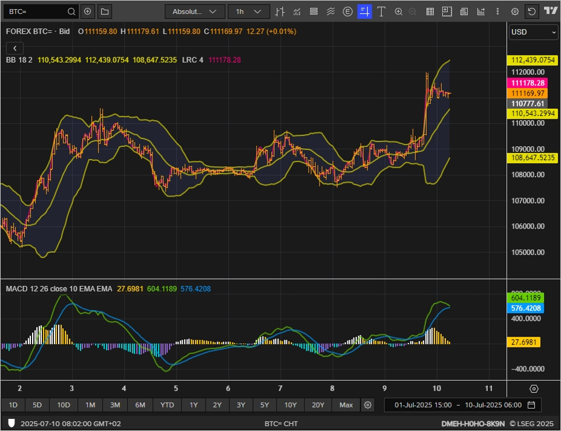Click the reset undo arrow button
Image resolution: width=561 pixels, height=431 pixels.
pyautogui.click(x=532, y=12)
